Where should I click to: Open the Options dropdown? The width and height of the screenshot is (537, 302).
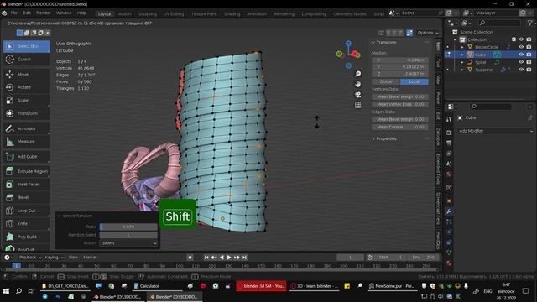pyautogui.click(x=428, y=33)
